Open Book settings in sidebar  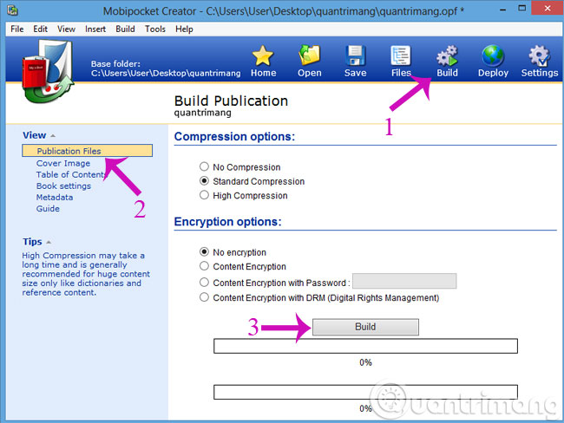63,186
